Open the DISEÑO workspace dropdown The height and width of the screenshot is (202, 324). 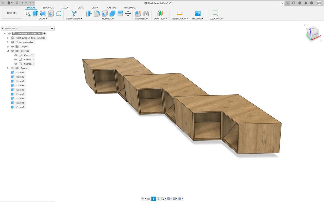(12, 13)
